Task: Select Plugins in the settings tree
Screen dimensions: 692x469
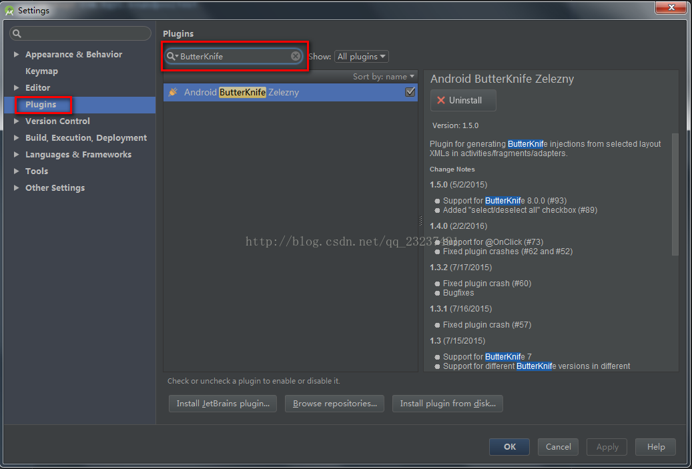Action: (x=41, y=105)
